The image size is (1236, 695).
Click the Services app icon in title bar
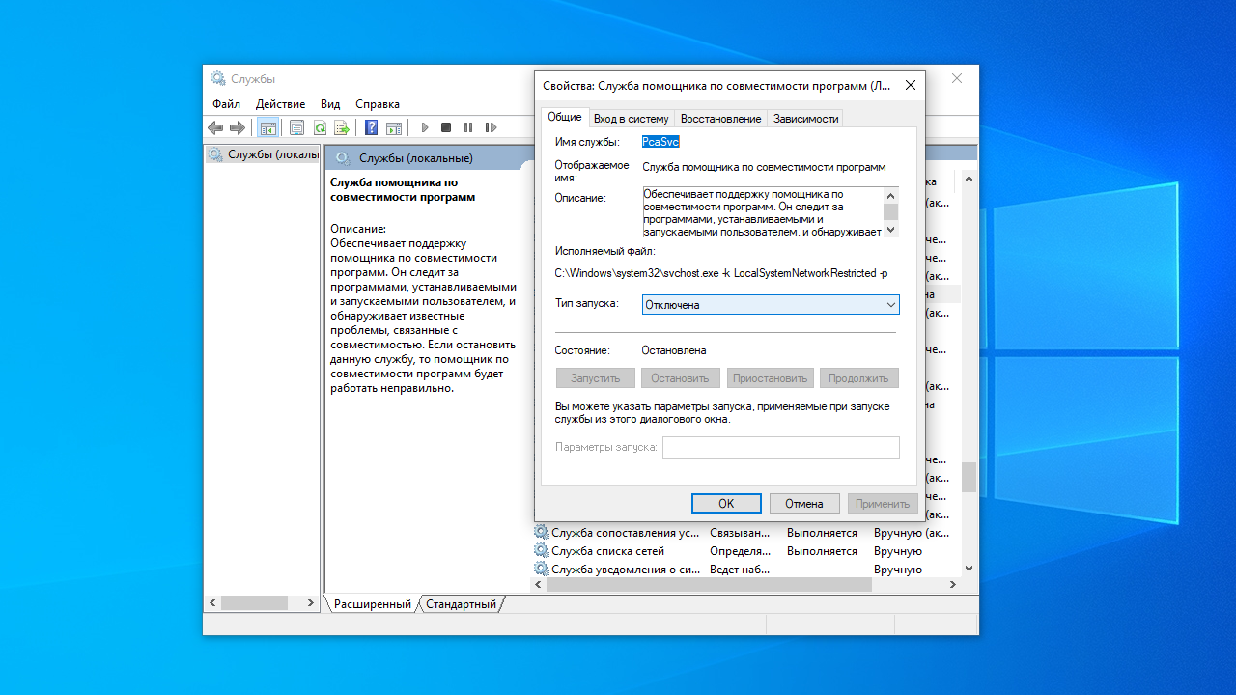click(218, 79)
